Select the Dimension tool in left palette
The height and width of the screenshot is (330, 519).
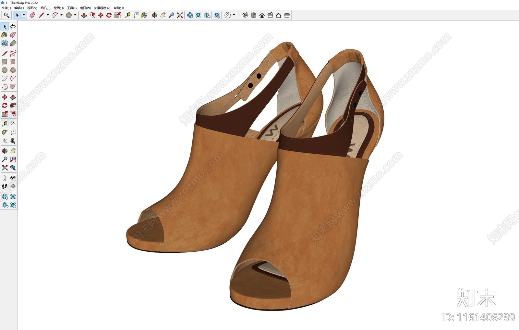click(13, 124)
